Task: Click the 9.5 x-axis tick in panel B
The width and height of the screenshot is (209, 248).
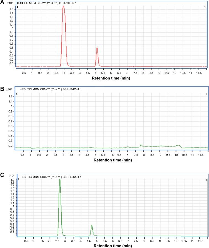Action: click(168, 155)
